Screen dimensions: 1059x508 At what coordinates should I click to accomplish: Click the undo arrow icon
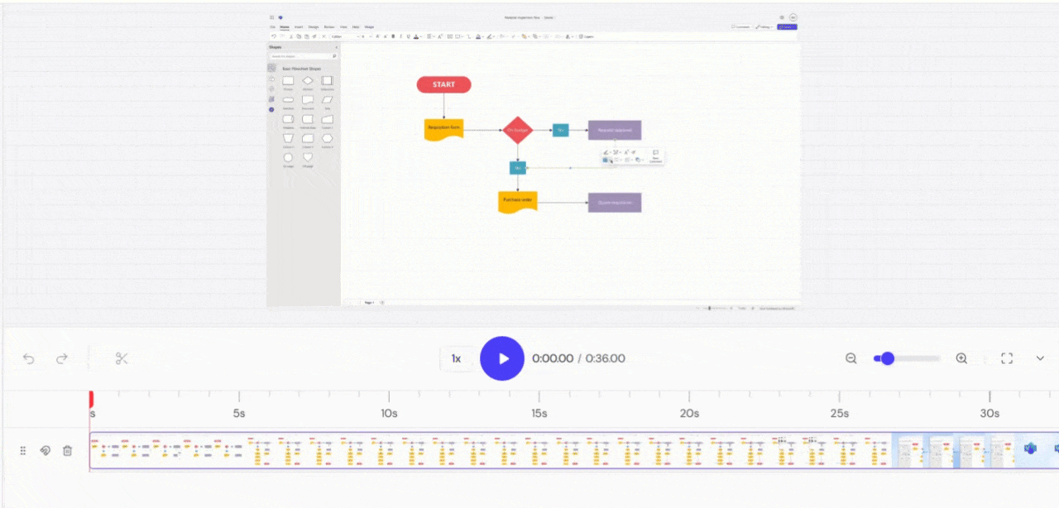tap(29, 358)
